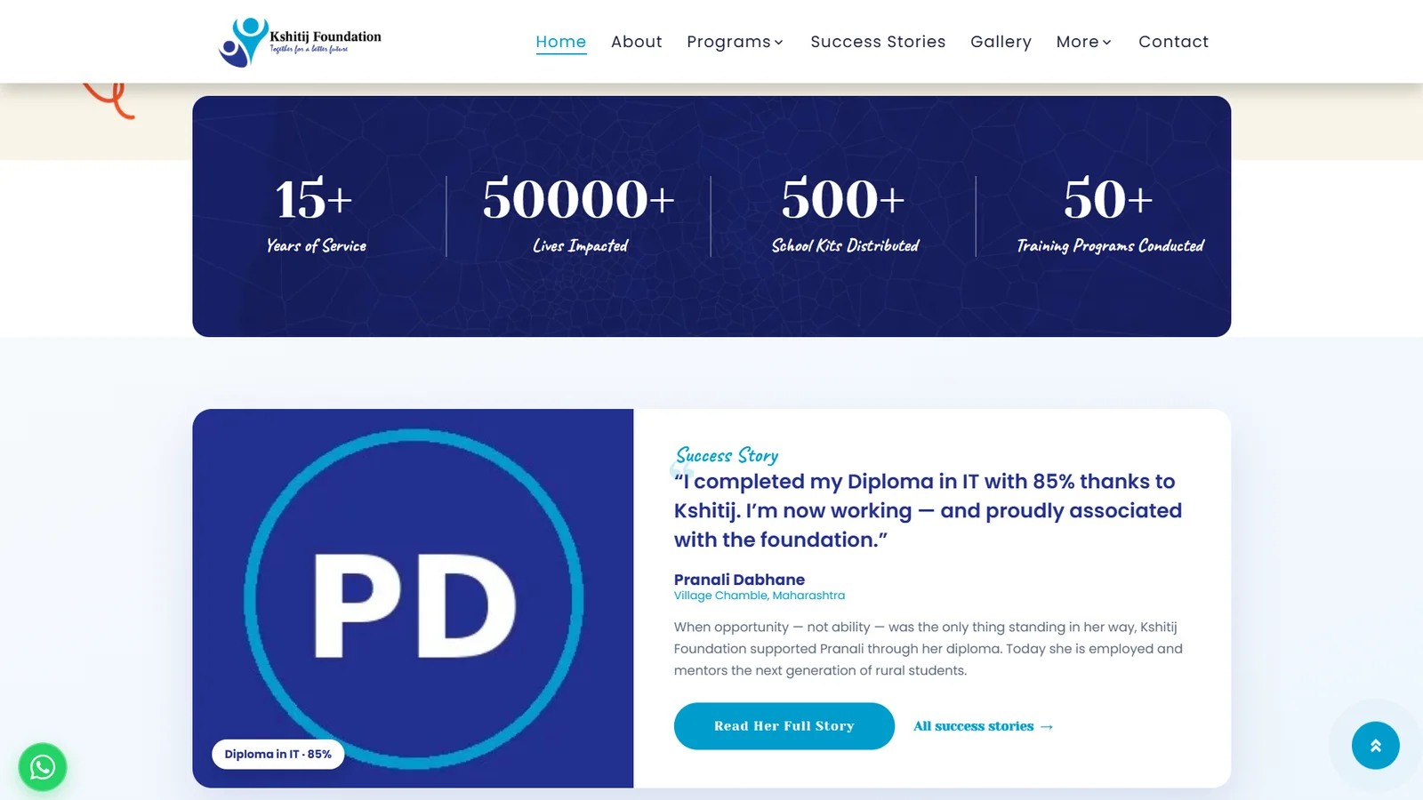
Task: Click the name Pranali Dabhane
Action: 739,580
